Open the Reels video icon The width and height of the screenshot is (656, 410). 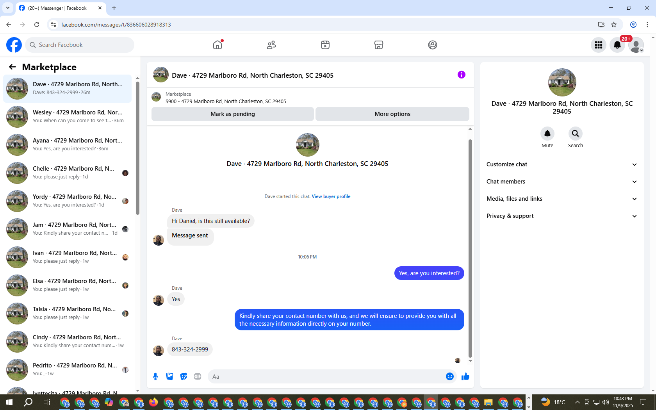325,45
